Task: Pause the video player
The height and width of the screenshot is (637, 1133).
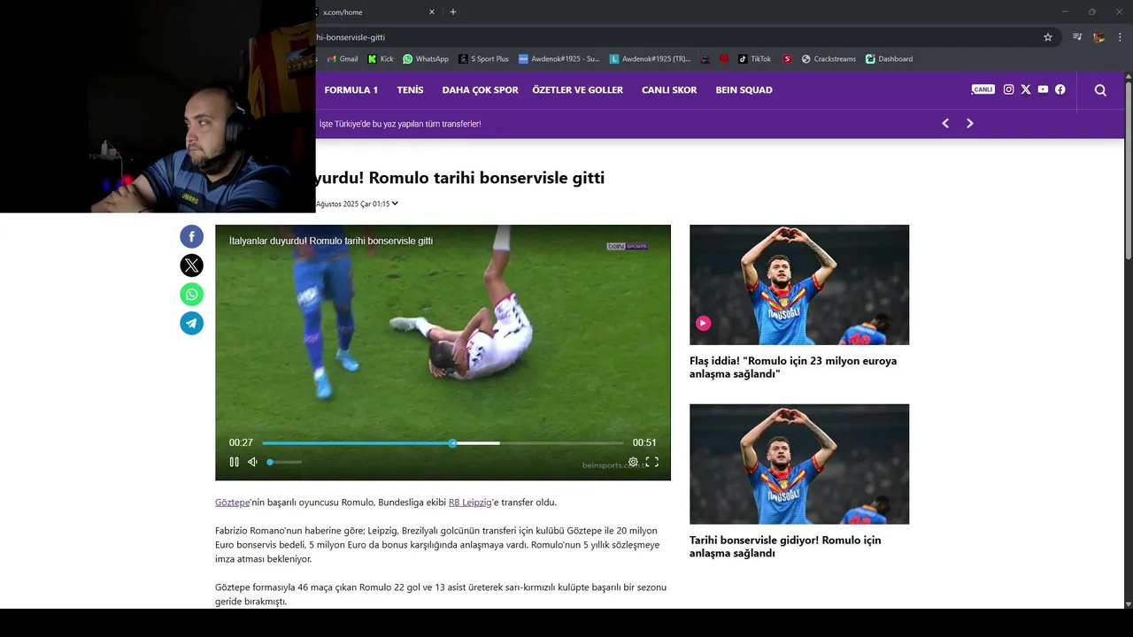Action: coord(234,462)
